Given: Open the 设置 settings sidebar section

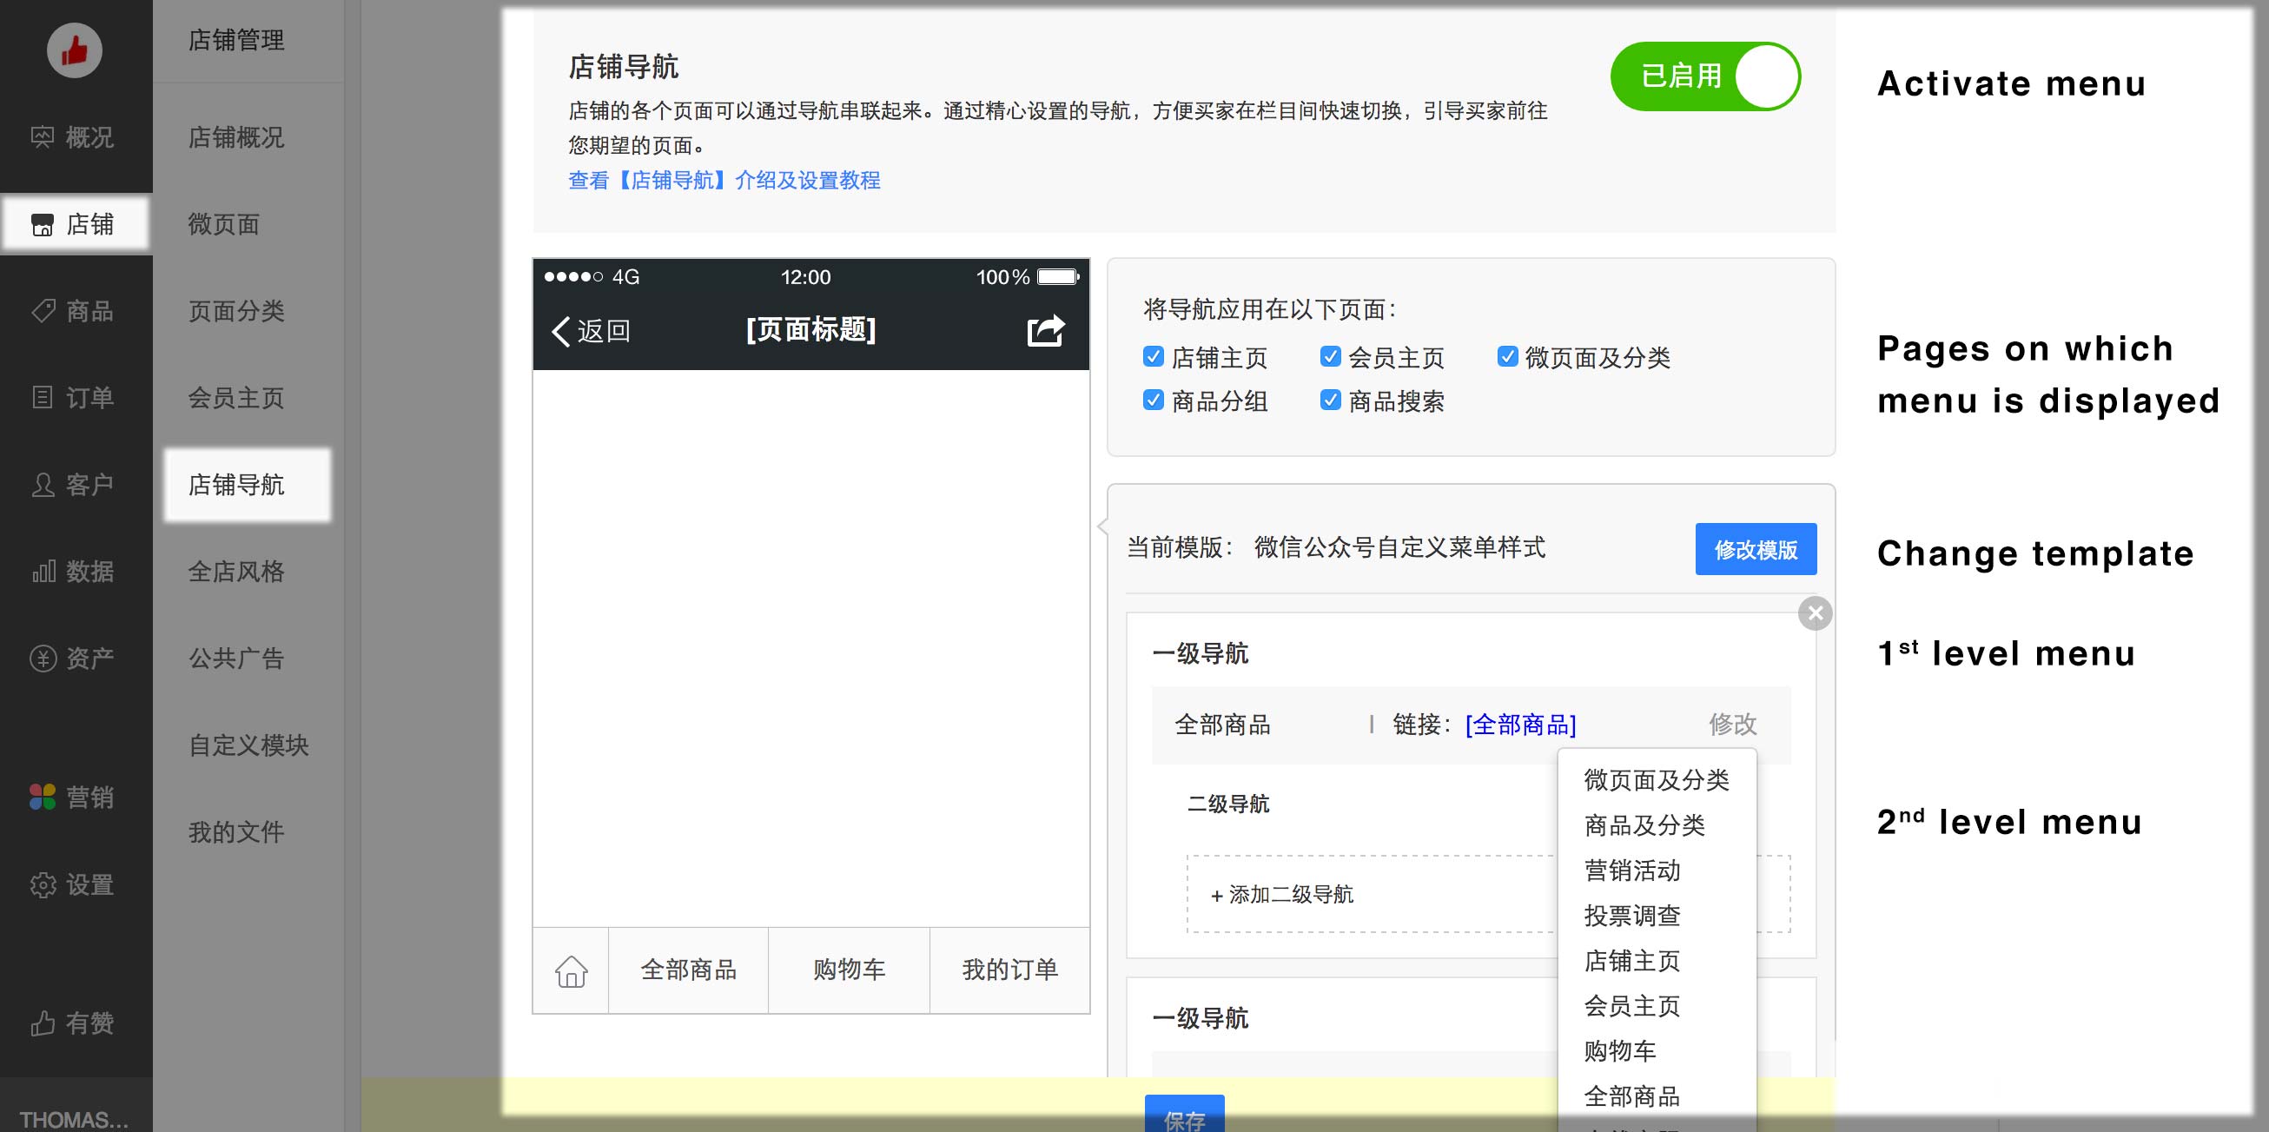Looking at the screenshot, I should [x=74, y=884].
